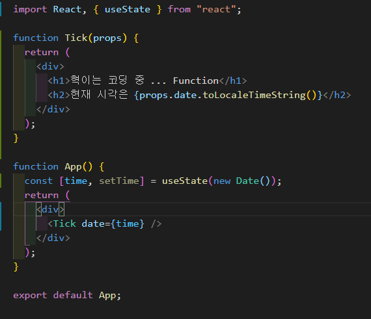The width and height of the screenshot is (371, 319).
Task: Click the highlighted opening div tag in App
Action: coord(50,209)
